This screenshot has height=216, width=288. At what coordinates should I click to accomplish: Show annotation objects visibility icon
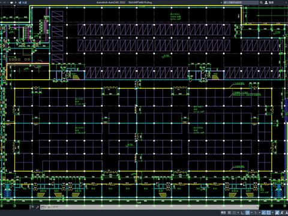click(277, 212)
